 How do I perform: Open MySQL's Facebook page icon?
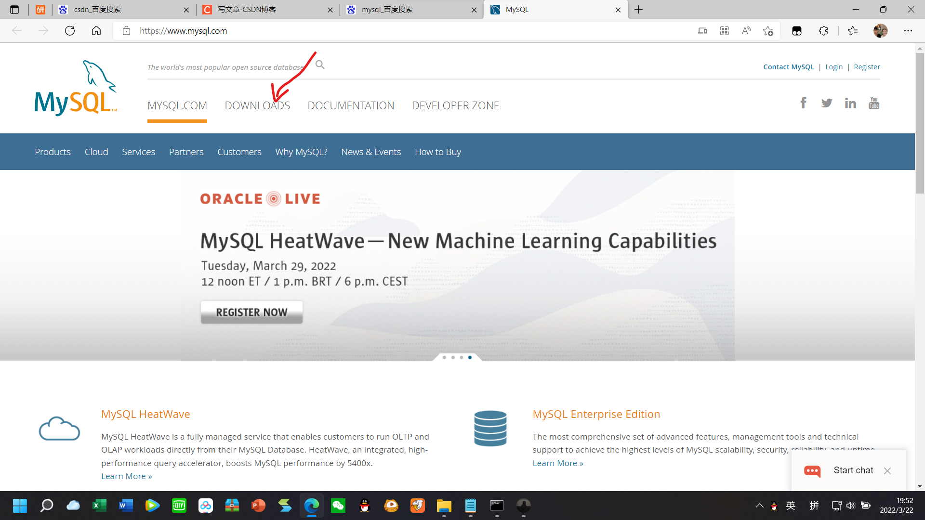pyautogui.click(x=803, y=103)
